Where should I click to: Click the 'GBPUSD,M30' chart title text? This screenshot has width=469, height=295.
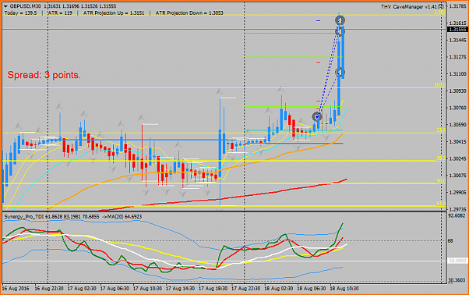pos(25,6)
